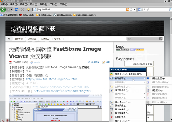The width and height of the screenshot is (172, 122).
Task: Click the 編輯 edit post link
Action: tap(108, 62)
